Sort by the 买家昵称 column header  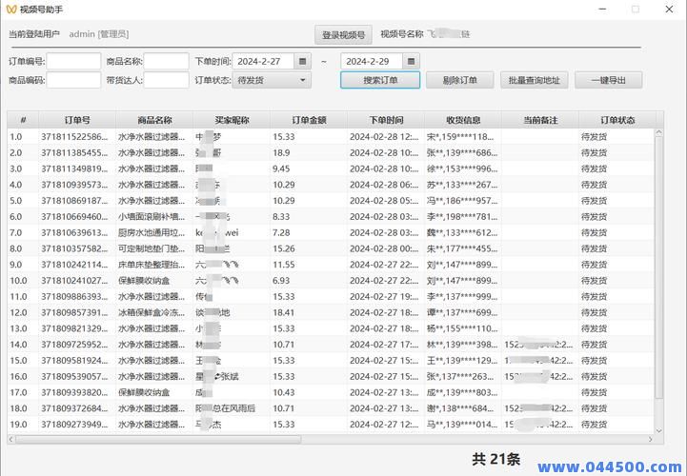[232, 120]
